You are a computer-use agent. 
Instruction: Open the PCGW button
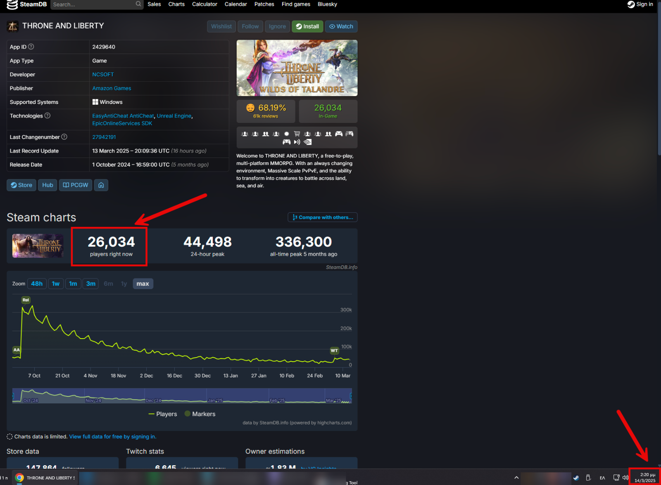pos(76,185)
